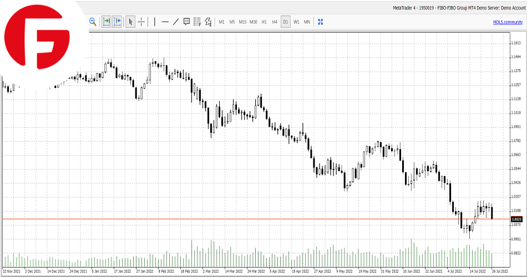Select the text label tool
The width and height of the screenshot is (527, 277).
click(186, 22)
